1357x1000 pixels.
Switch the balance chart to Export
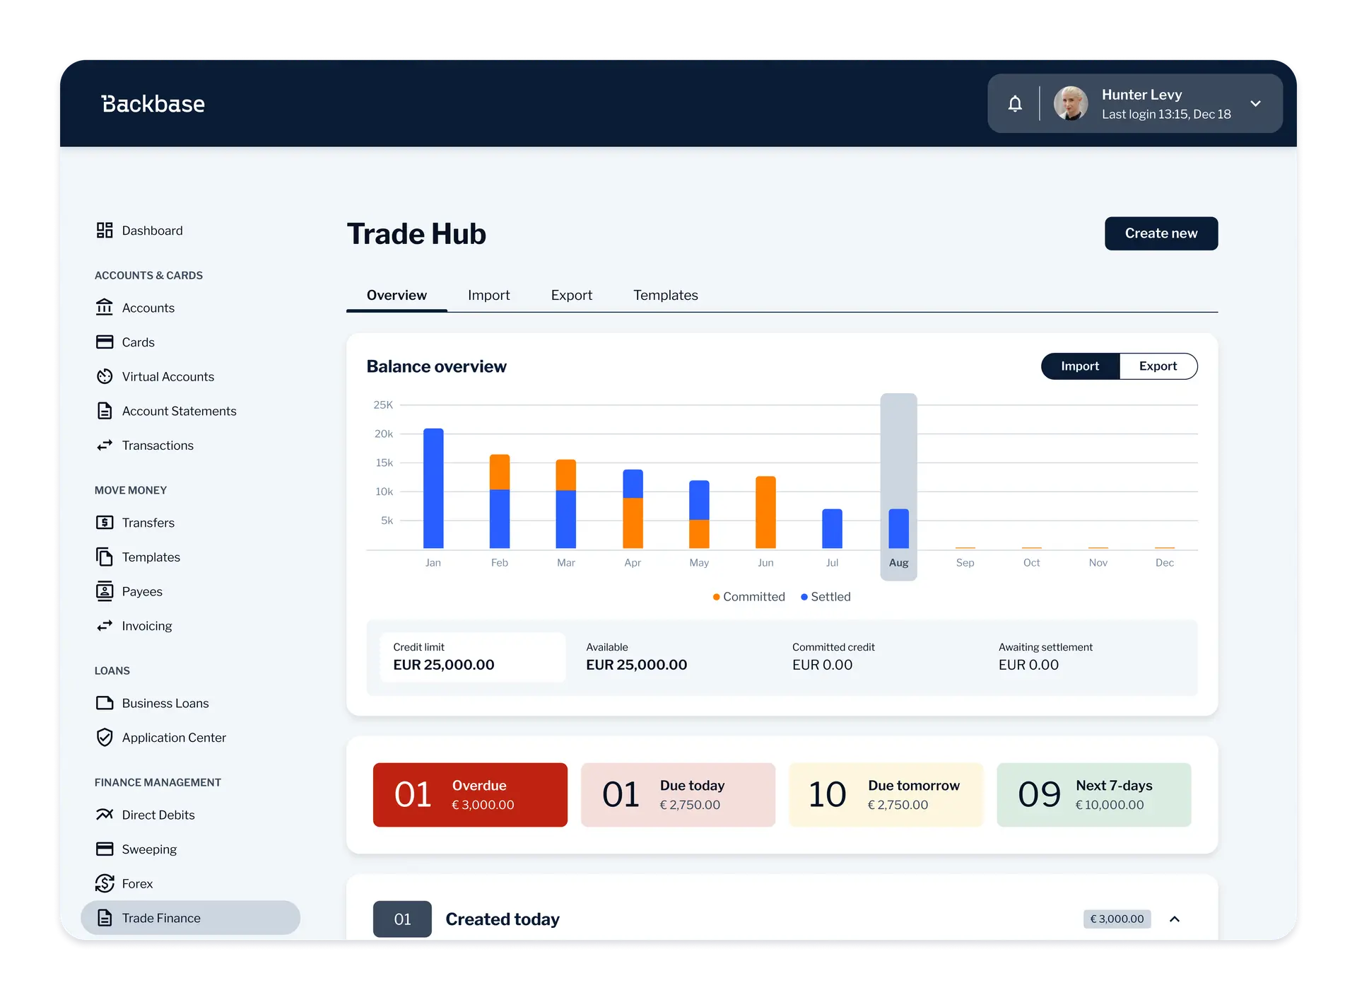coord(1158,366)
